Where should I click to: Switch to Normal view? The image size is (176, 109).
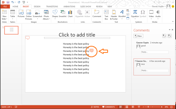[x=121, y=107]
